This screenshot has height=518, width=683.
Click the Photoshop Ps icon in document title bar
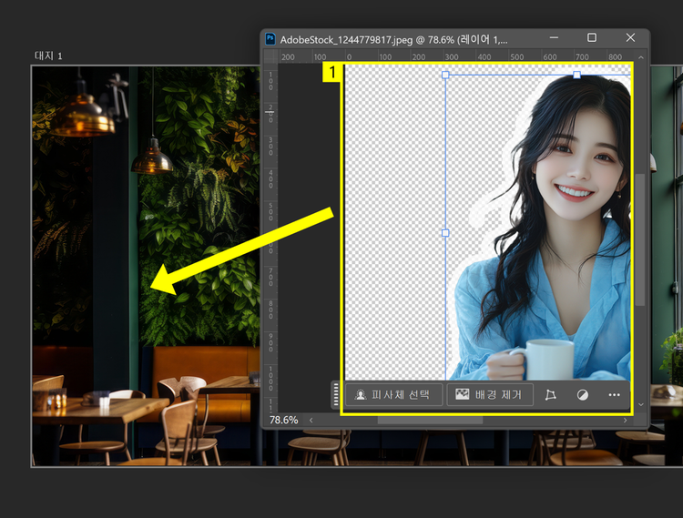[x=270, y=38]
